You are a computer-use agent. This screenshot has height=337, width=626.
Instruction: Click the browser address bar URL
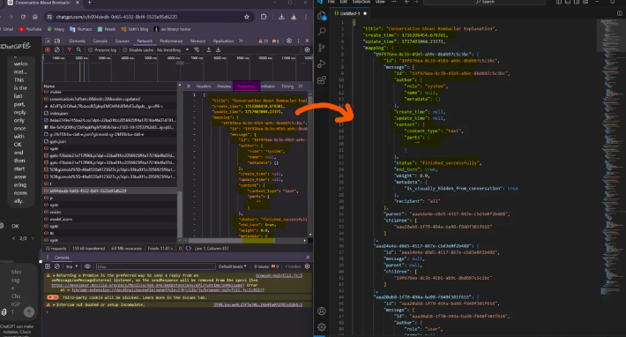(x=116, y=17)
